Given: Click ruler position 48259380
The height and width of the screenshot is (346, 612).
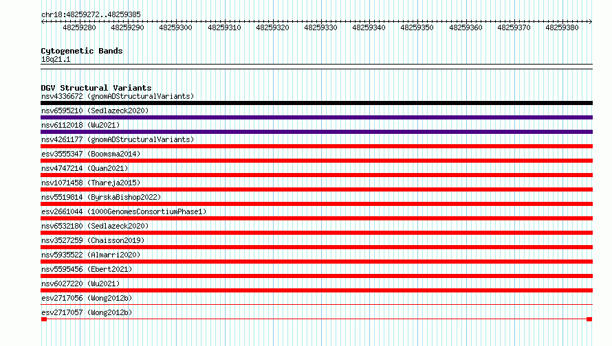Looking at the screenshot, I should pyautogui.click(x=562, y=27).
